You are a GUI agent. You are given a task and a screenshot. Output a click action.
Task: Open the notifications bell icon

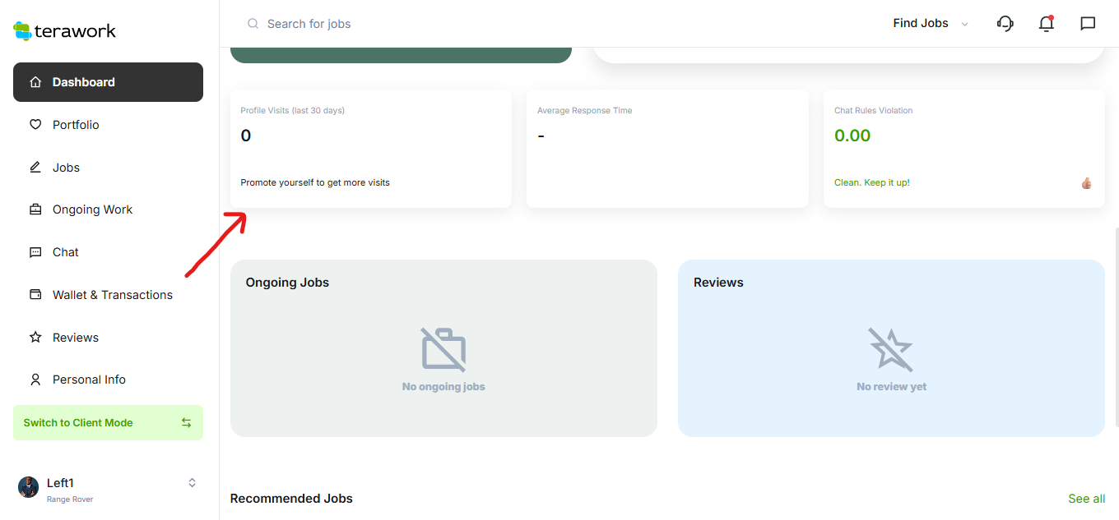click(1046, 24)
